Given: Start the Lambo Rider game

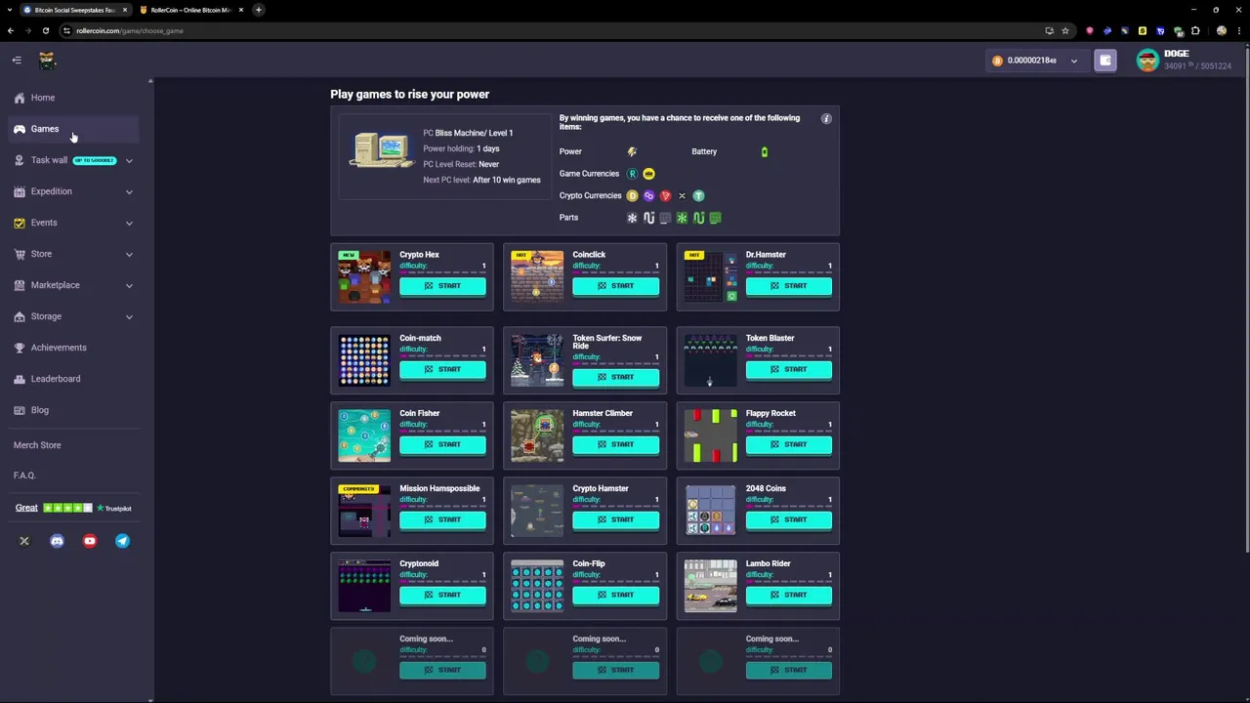Looking at the screenshot, I should click(789, 595).
